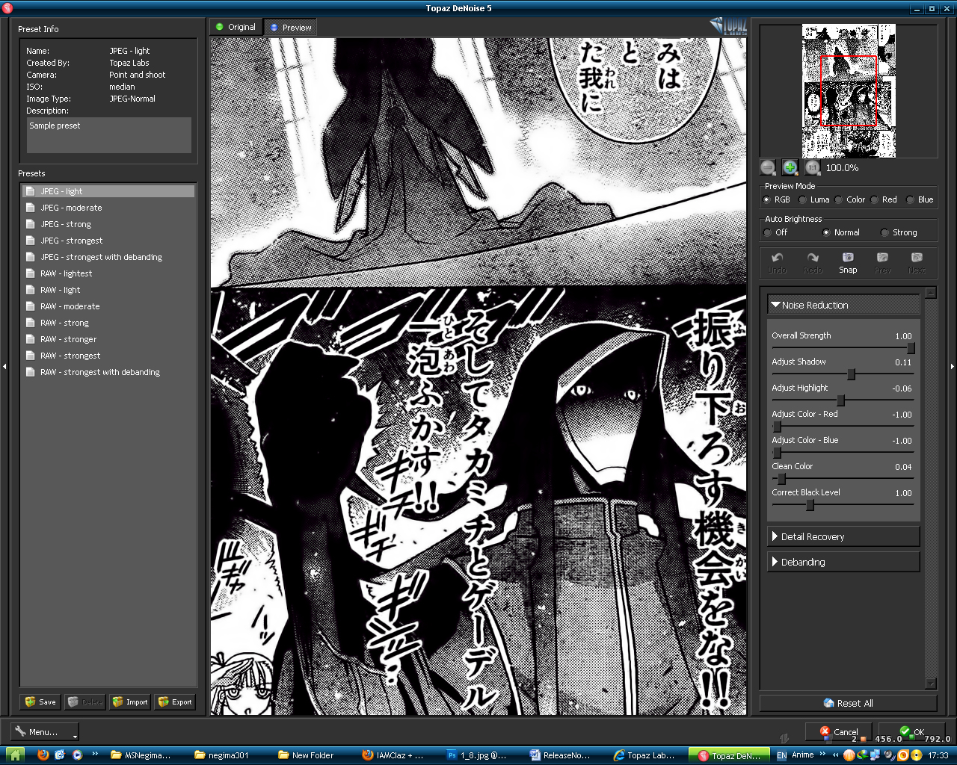Click the Clean Color slider handle

(x=782, y=479)
